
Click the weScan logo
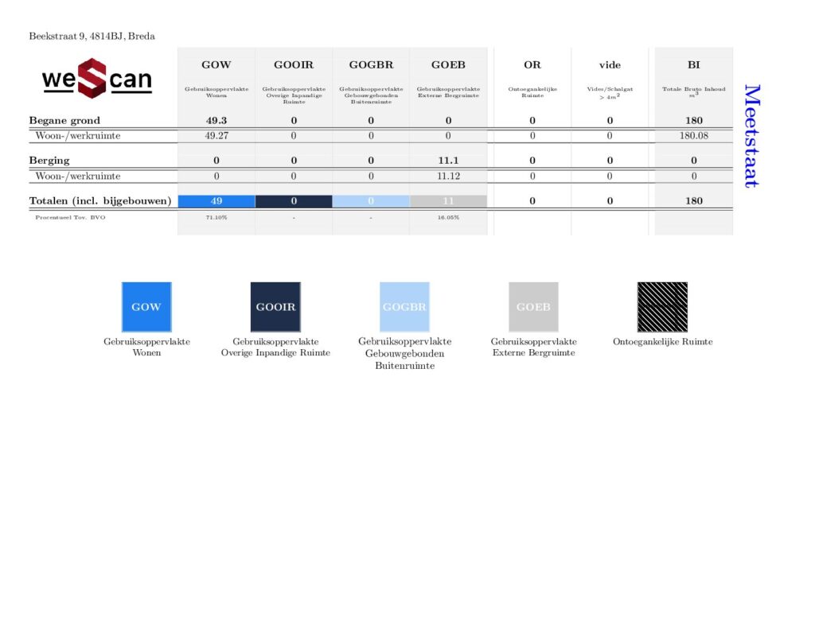(x=96, y=79)
